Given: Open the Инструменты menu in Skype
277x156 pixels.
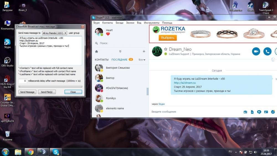Looking at the screenshot, I should [x=152, y=23].
